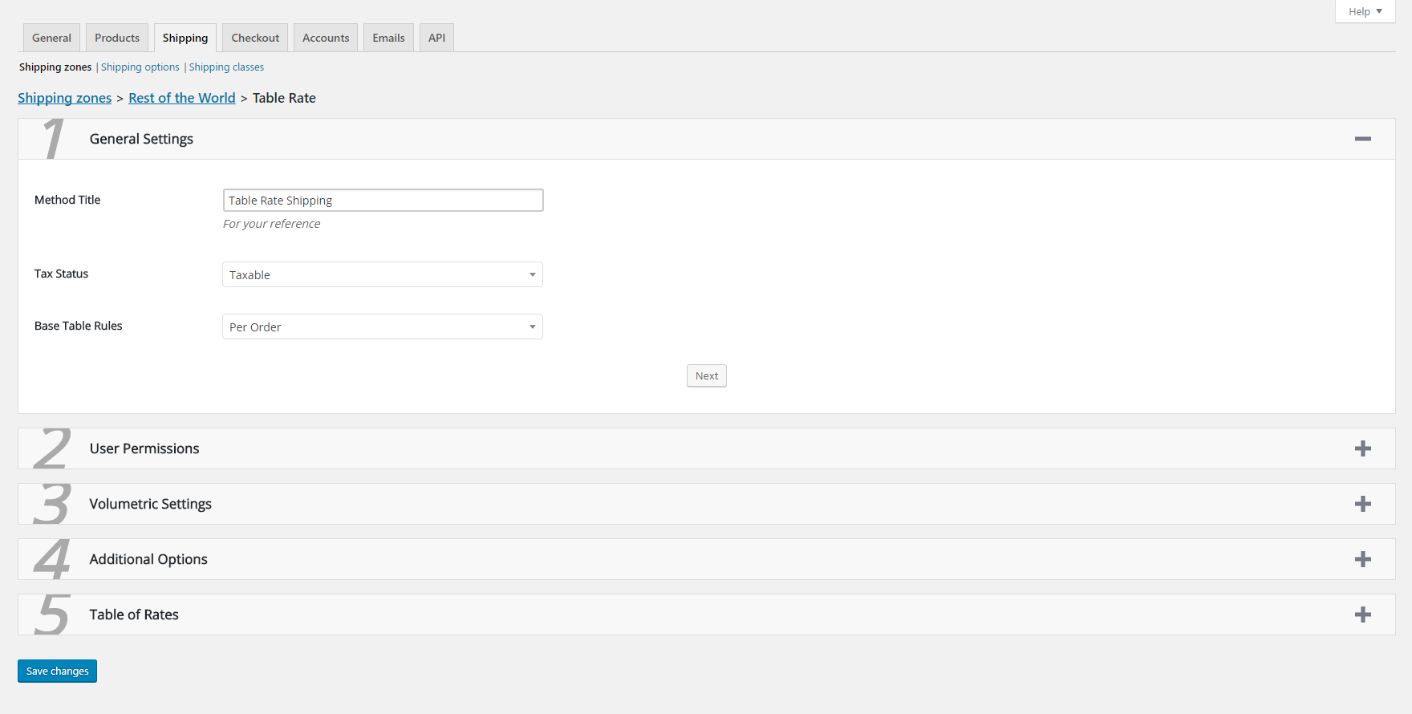1412x714 pixels.
Task: Click Save changes button
Action: [x=57, y=671]
